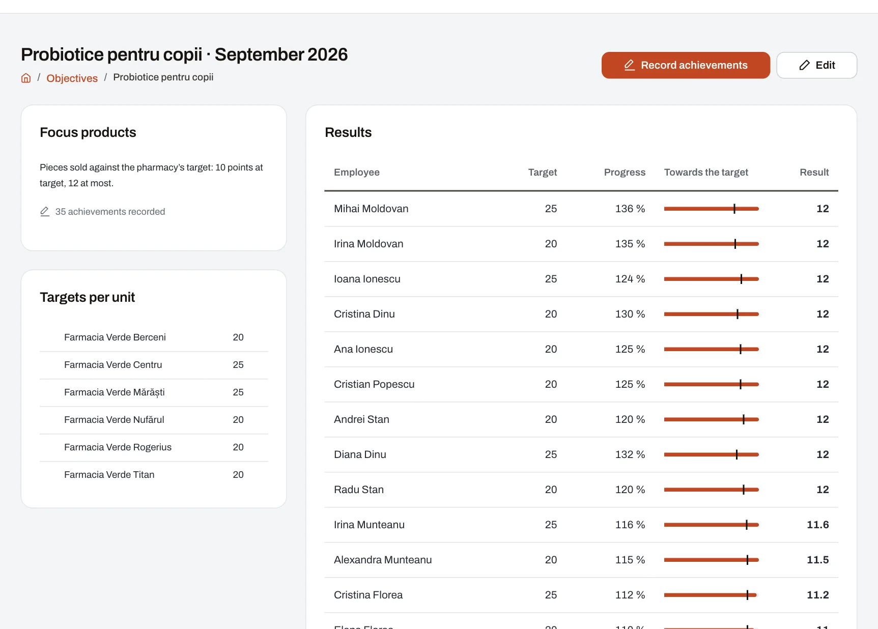
Task: Click the 35 achievements recorded text
Action: [x=110, y=212]
